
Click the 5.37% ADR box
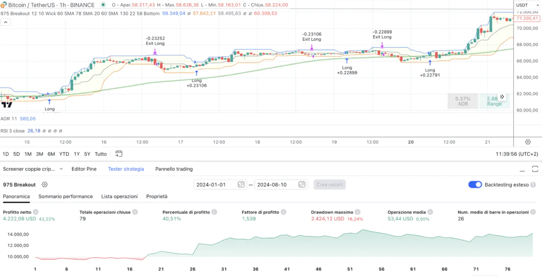(x=463, y=101)
